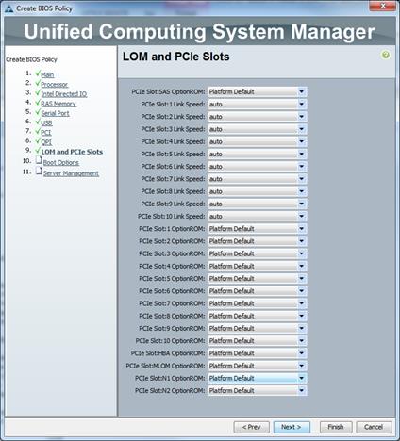
Task: Open the PCIe Slot 5 OptionROM dropdown
Action: (x=257, y=279)
